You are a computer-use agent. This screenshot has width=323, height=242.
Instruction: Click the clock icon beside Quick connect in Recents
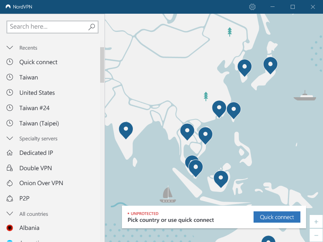10,62
